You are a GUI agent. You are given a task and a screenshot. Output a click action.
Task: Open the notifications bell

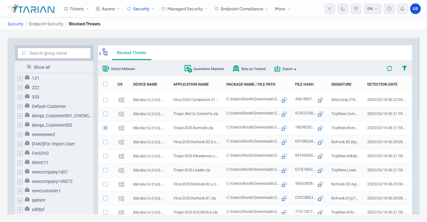click(402, 9)
